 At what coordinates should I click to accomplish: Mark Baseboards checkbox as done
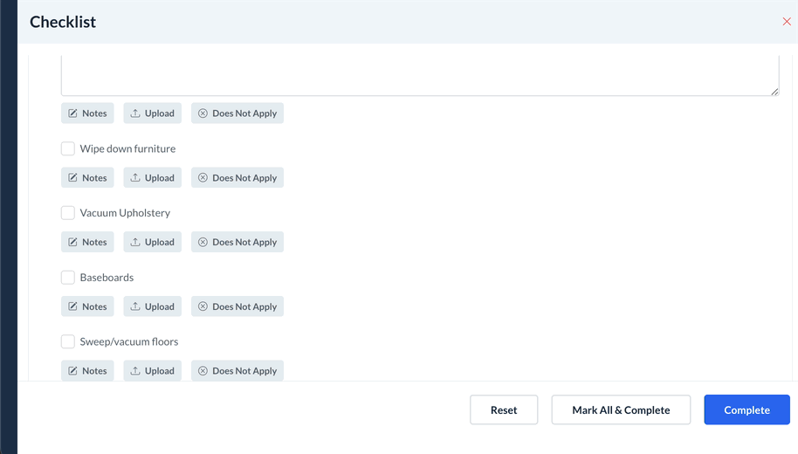point(68,278)
